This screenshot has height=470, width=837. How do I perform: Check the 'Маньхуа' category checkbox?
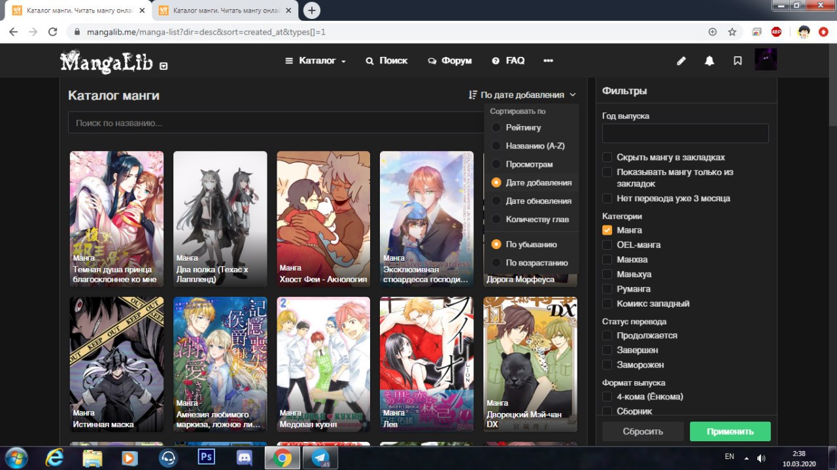tap(607, 274)
